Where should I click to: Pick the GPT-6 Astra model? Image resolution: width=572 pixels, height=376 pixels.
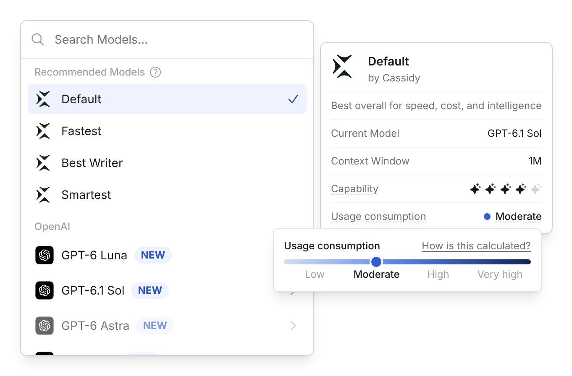[x=167, y=326]
